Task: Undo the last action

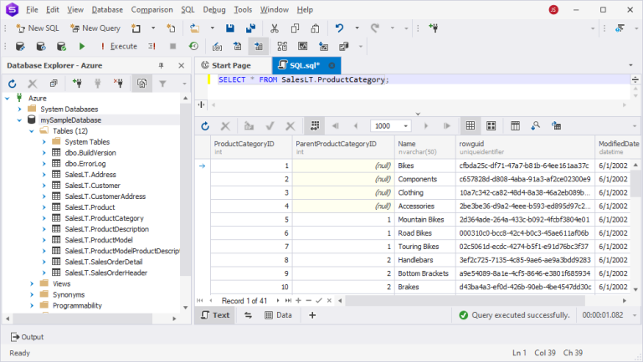Action: point(339,28)
